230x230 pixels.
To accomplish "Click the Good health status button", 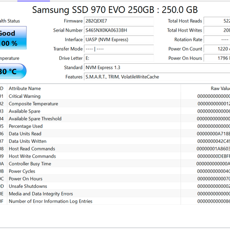I will coord(13,38).
